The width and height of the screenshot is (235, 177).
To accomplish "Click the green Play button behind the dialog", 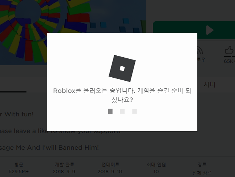I will click(194, 30).
